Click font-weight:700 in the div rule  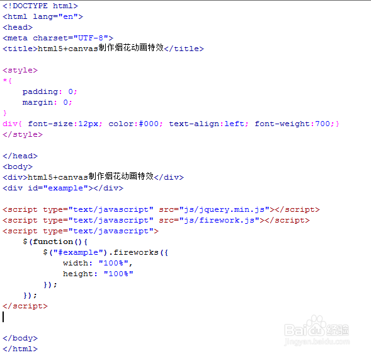294,124
